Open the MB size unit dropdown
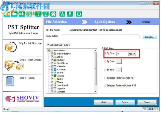The height and width of the screenshot is (113, 161). (x=132, y=54)
